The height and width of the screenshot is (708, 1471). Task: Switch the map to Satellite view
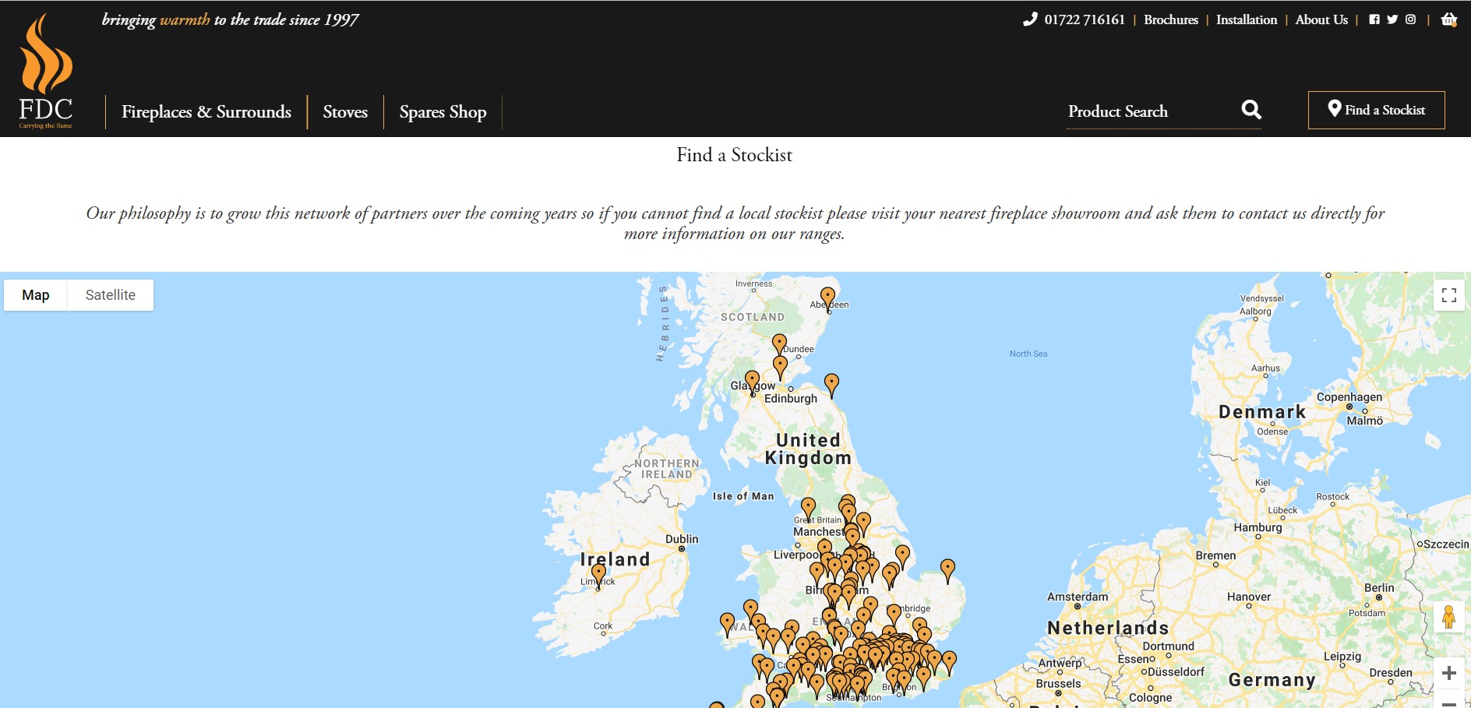110,294
